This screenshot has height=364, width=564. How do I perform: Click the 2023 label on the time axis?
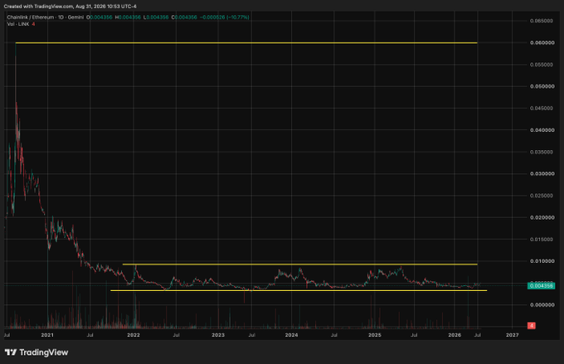click(218, 335)
